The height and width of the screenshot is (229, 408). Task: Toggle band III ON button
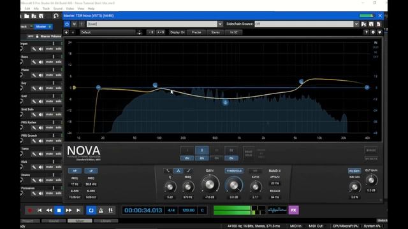coord(217,158)
